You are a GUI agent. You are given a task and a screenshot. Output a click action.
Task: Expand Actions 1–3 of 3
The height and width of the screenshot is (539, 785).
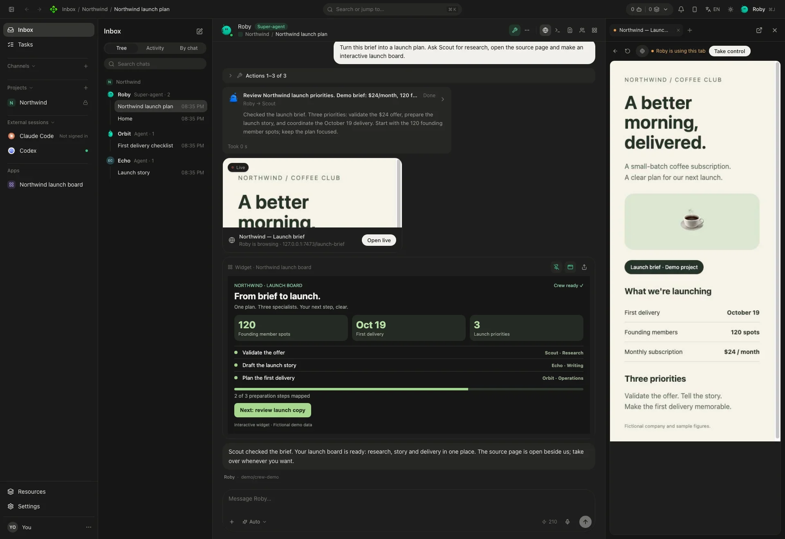(408, 76)
